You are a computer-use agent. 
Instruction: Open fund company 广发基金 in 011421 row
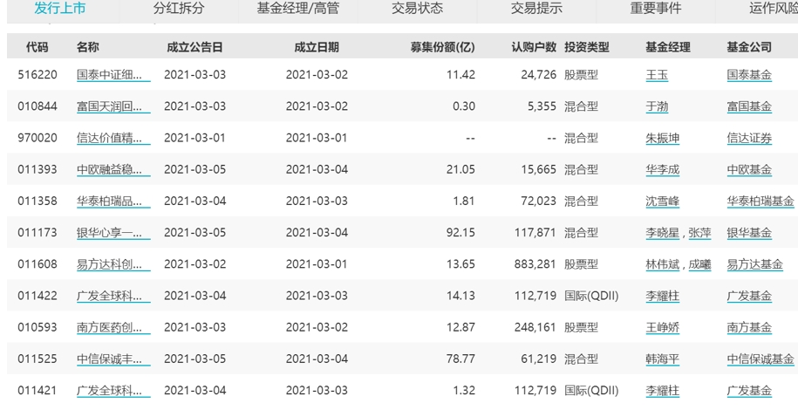click(x=749, y=391)
